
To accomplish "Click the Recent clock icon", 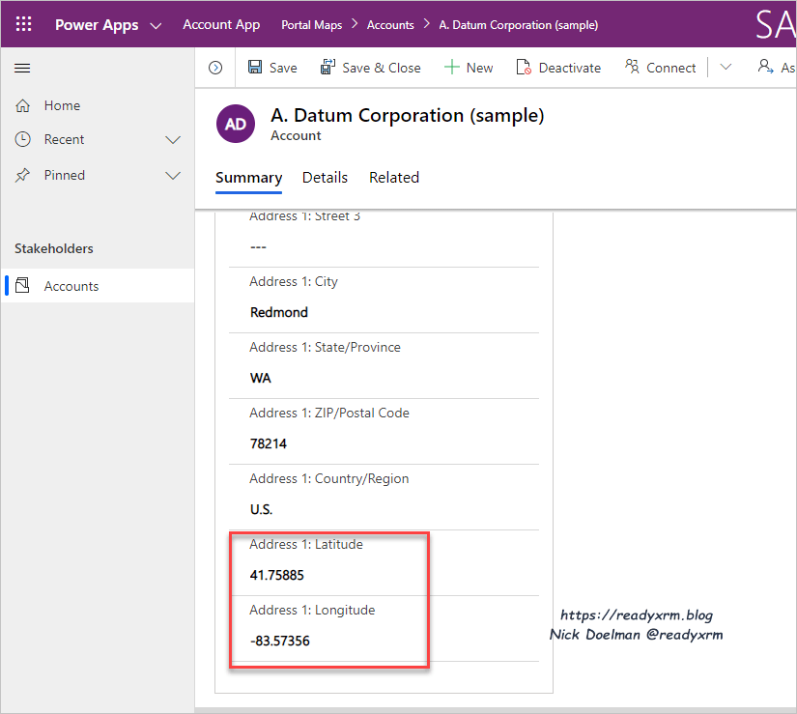I will 23,139.
